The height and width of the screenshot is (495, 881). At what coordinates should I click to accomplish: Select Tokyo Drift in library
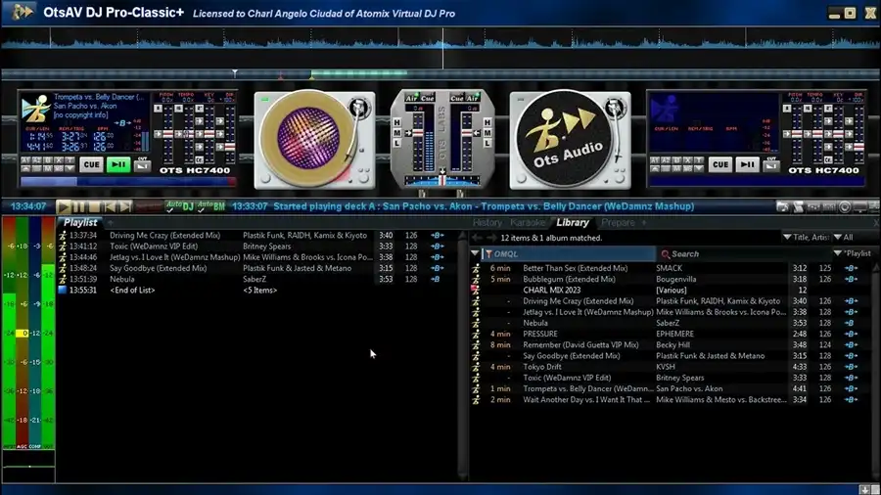coord(672,367)
